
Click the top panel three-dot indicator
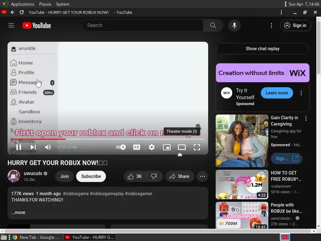click(x=285, y=4)
